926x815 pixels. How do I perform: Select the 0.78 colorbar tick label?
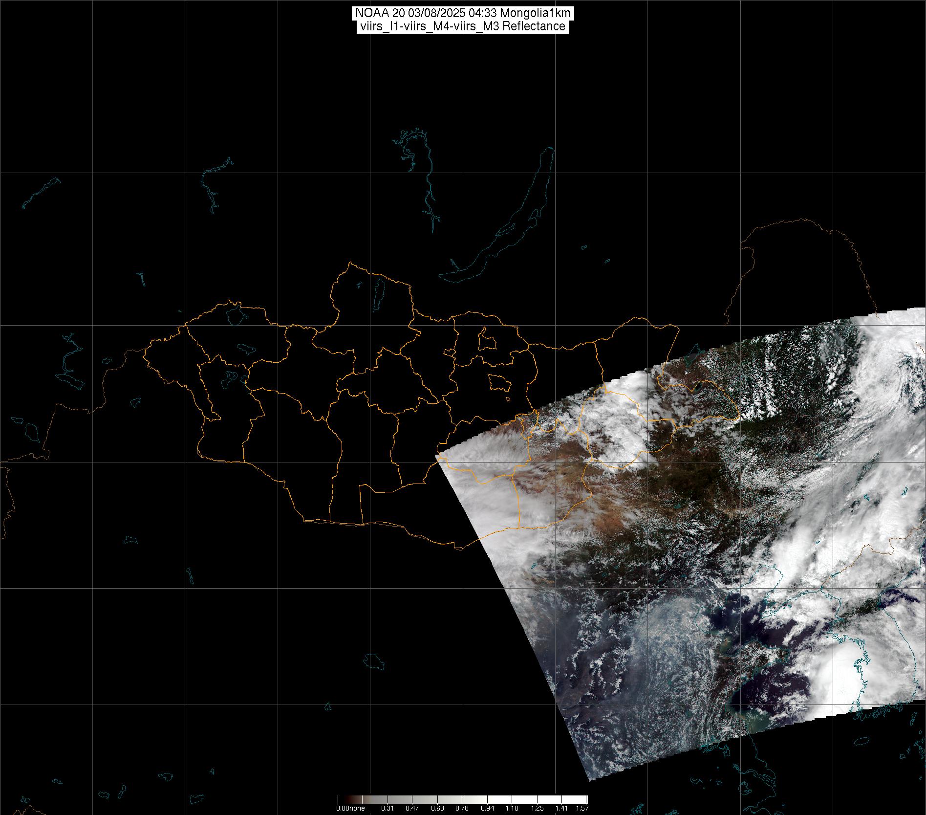[462, 808]
